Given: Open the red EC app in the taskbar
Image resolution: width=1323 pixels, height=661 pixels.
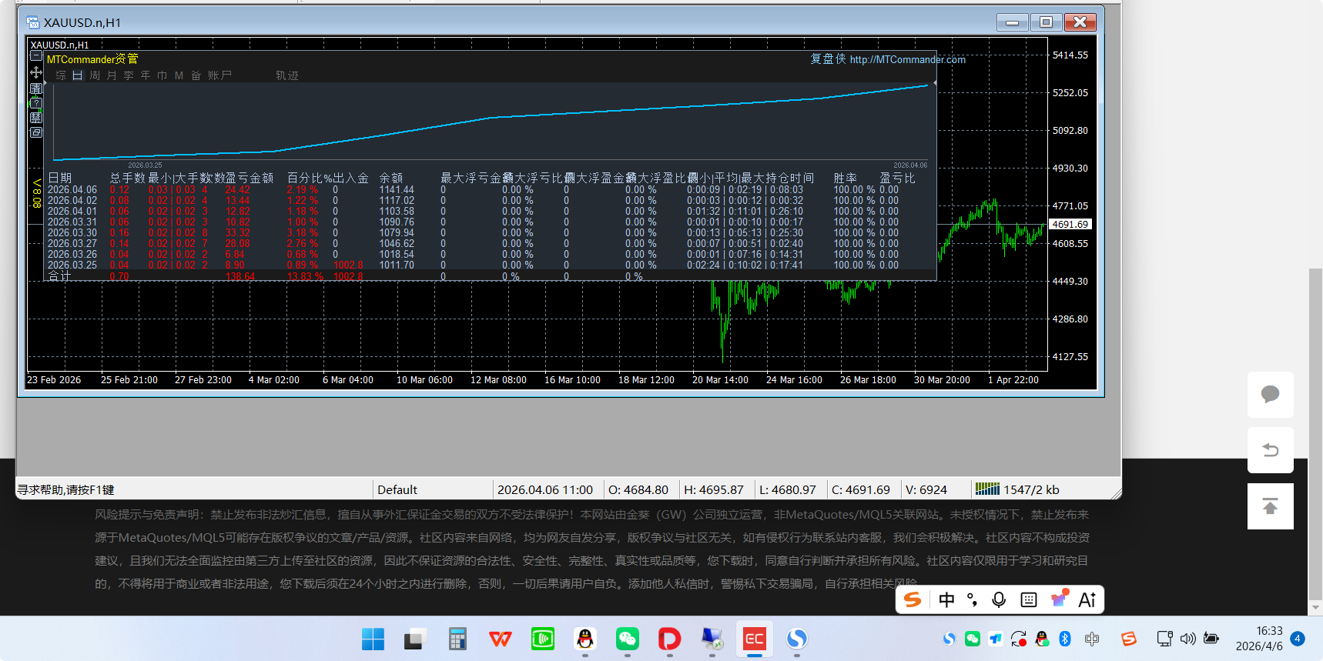Looking at the screenshot, I should point(755,639).
